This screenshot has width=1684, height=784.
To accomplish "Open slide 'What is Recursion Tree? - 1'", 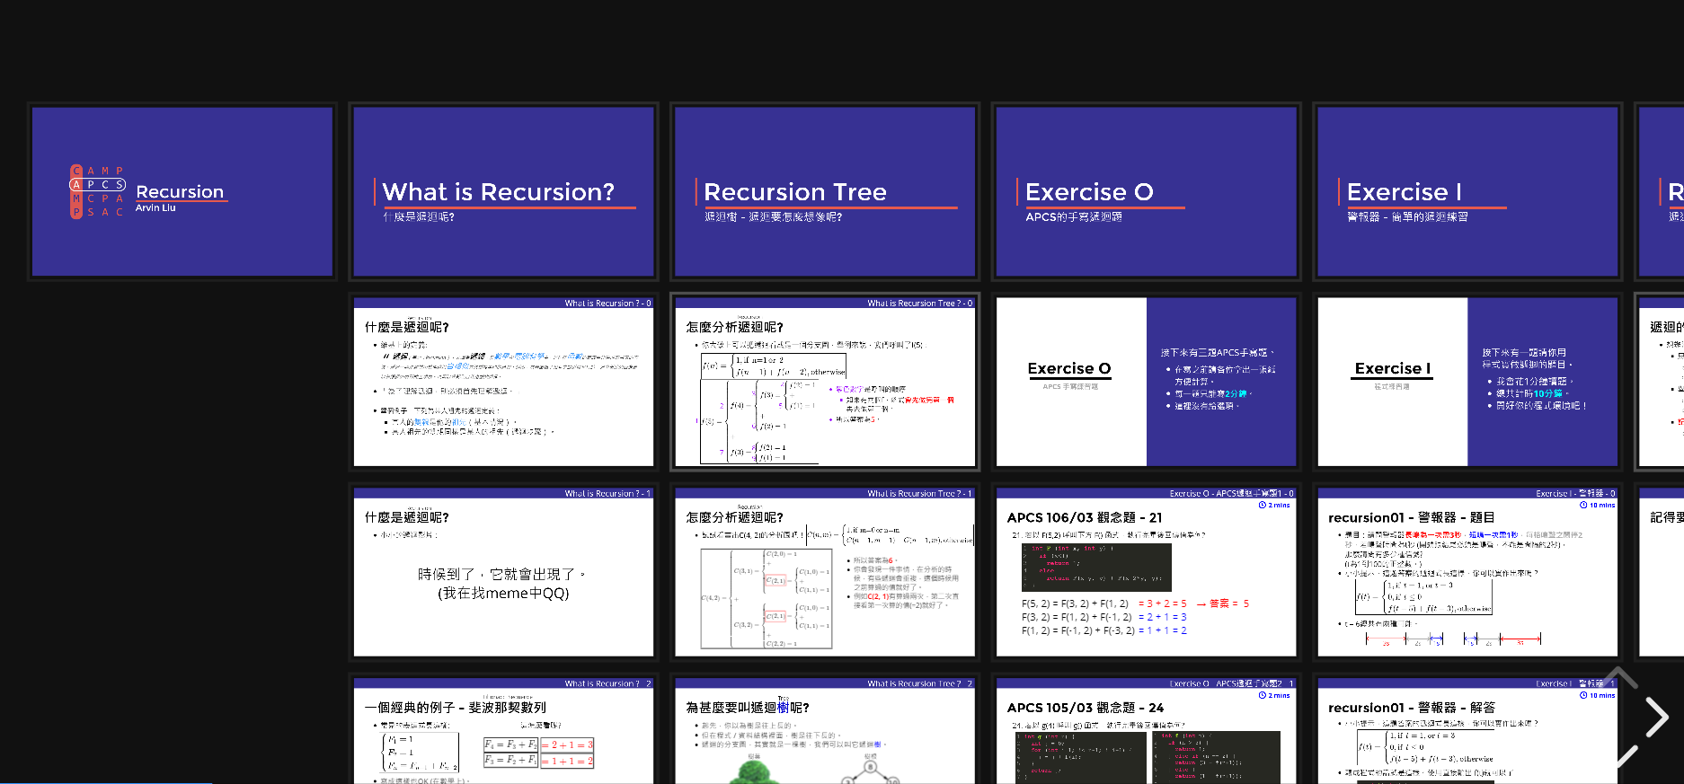I will [x=825, y=572].
